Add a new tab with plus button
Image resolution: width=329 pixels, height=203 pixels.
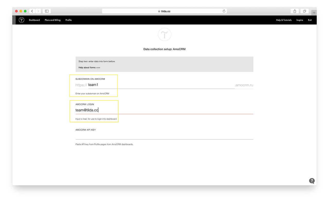(x=314, y=12)
